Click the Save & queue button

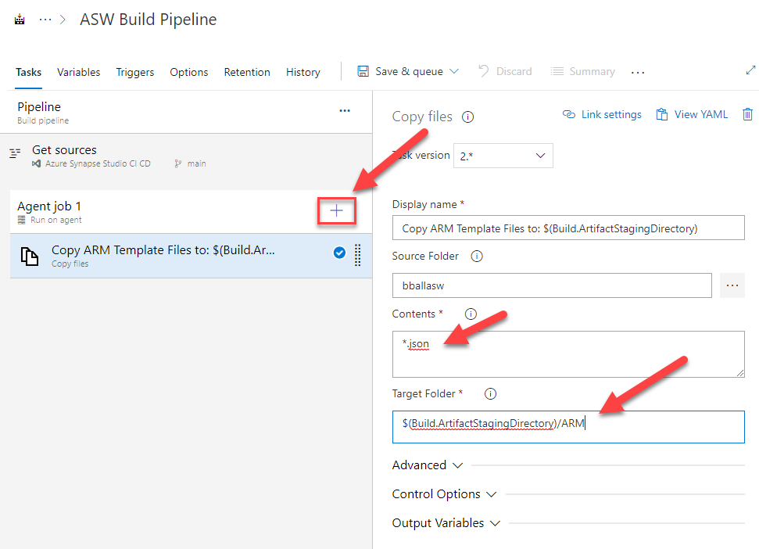(x=408, y=71)
